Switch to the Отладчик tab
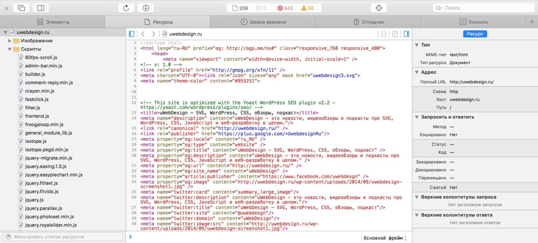This screenshot has height=243, width=538. coord(368,22)
